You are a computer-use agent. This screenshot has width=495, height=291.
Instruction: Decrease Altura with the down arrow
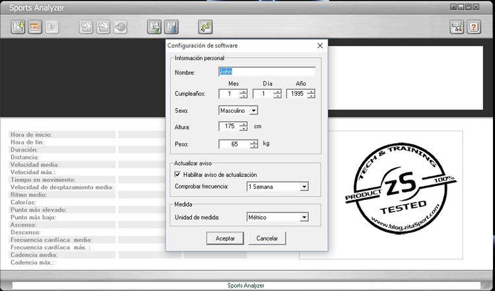(x=244, y=129)
